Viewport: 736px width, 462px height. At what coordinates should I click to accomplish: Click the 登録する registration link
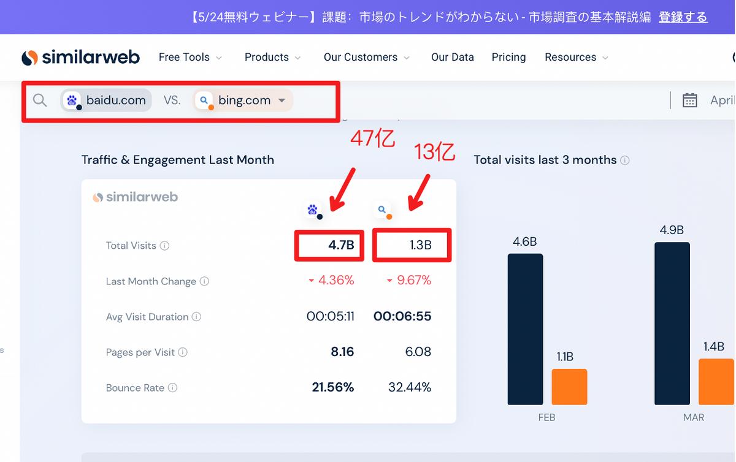tap(683, 17)
